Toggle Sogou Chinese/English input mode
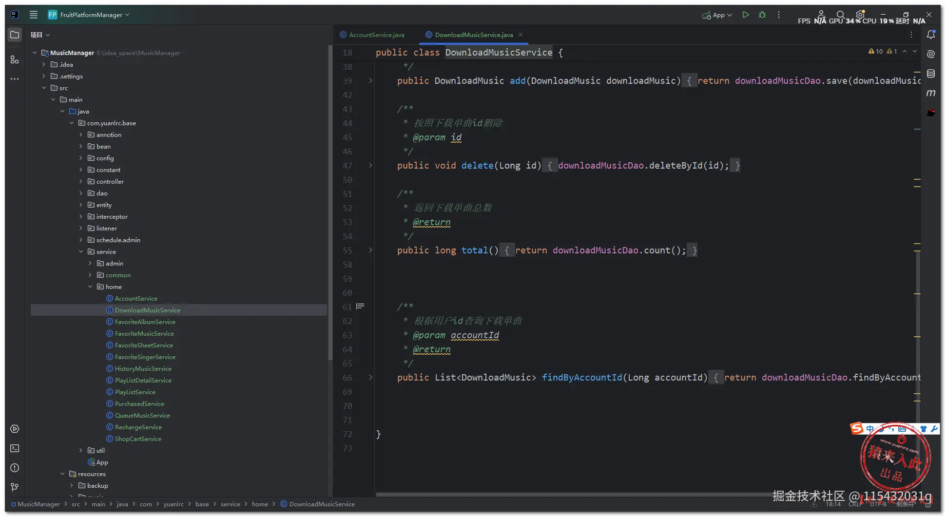The image size is (946, 517). [870, 429]
